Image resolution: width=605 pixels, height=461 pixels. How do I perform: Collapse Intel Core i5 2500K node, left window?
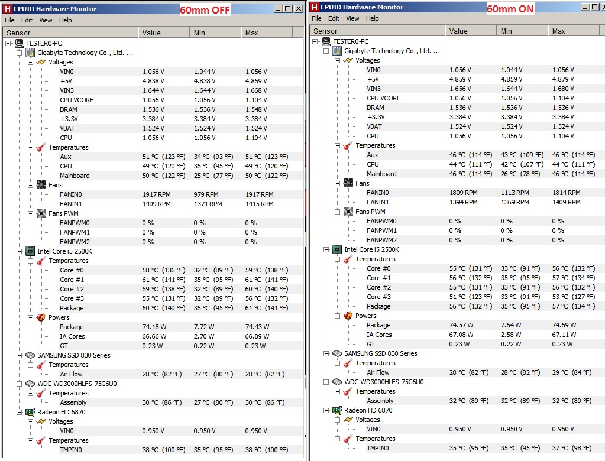pyautogui.click(x=19, y=251)
